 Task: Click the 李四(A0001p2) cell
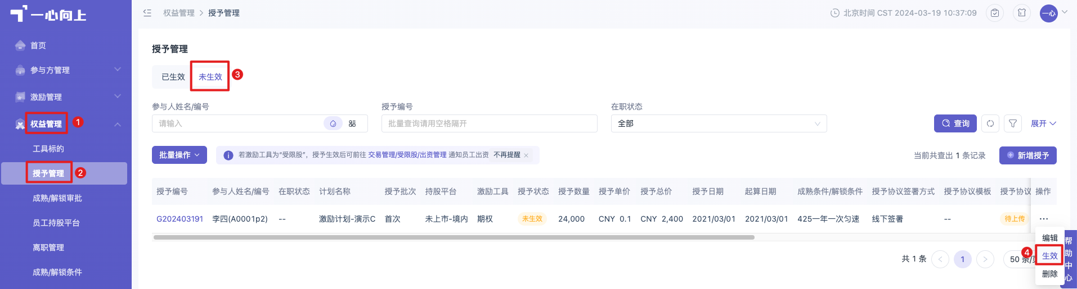point(240,219)
